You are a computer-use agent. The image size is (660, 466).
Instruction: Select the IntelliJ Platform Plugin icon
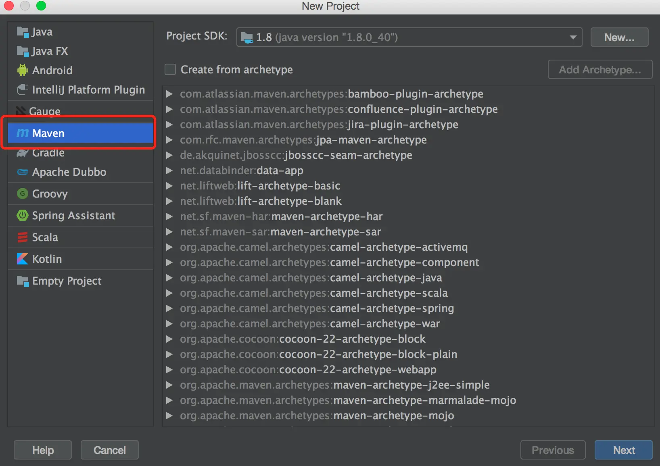click(23, 89)
